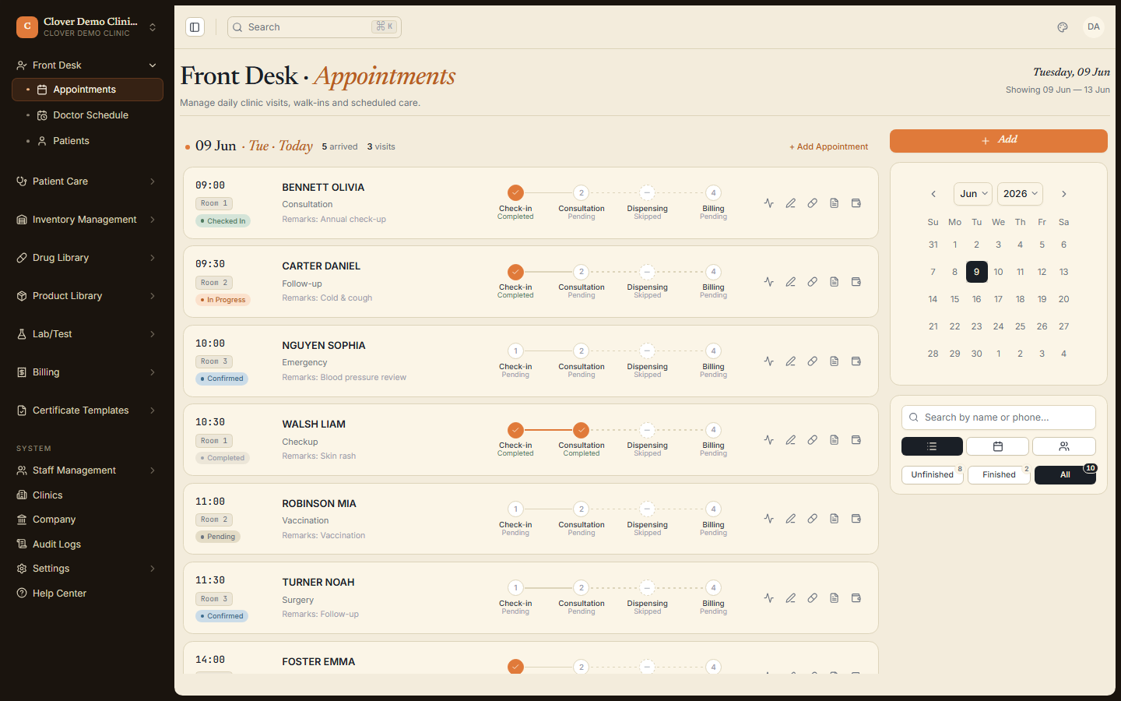Viewport: 1121px width, 701px height.
Task: Filter by Unfinished appointments
Action: click(x=933, y=474)
